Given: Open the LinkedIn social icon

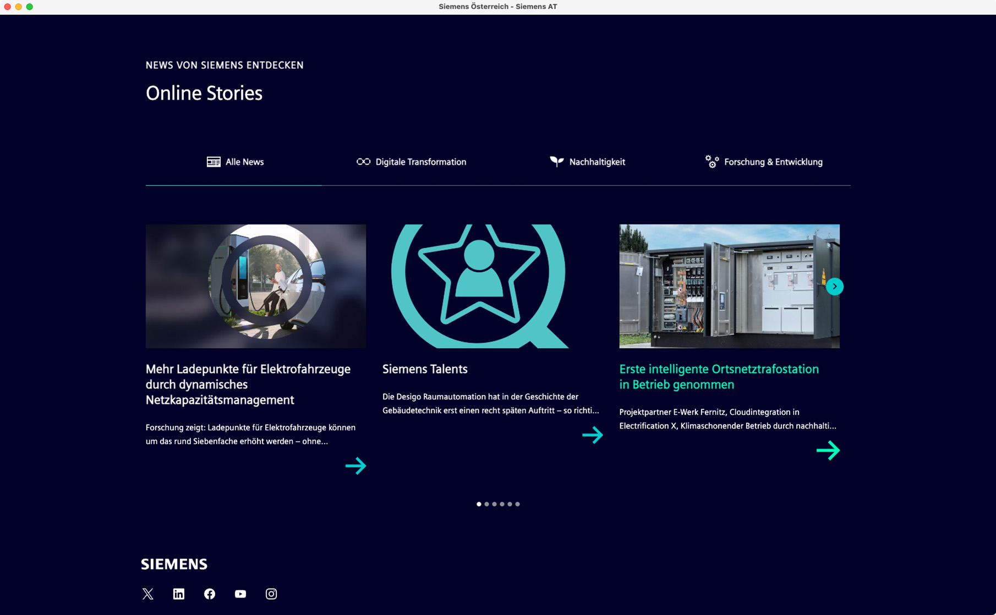Looking at the screenshot, I should [179, 594].
